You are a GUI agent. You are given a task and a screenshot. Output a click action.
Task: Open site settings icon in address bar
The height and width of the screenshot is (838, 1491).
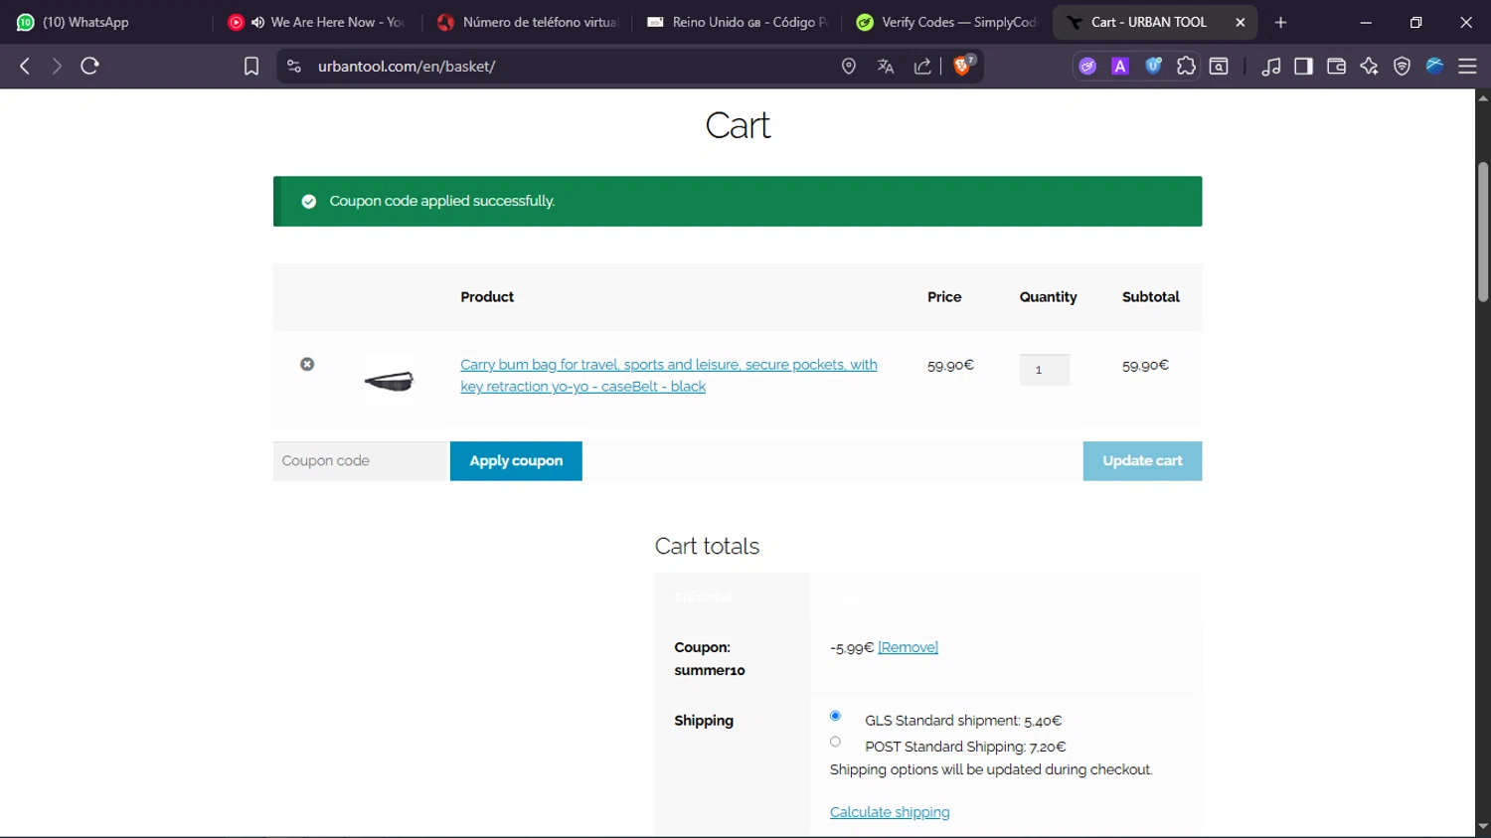(x=293, y=67)
